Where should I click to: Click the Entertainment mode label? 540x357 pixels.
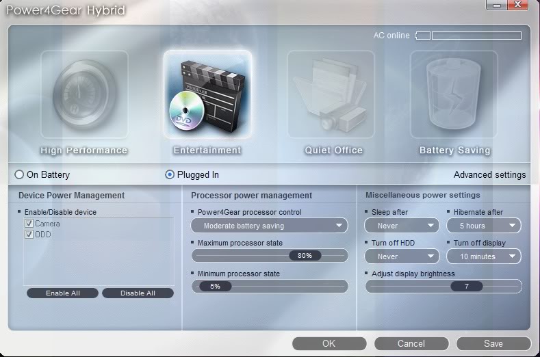click(x=207, y=150)
